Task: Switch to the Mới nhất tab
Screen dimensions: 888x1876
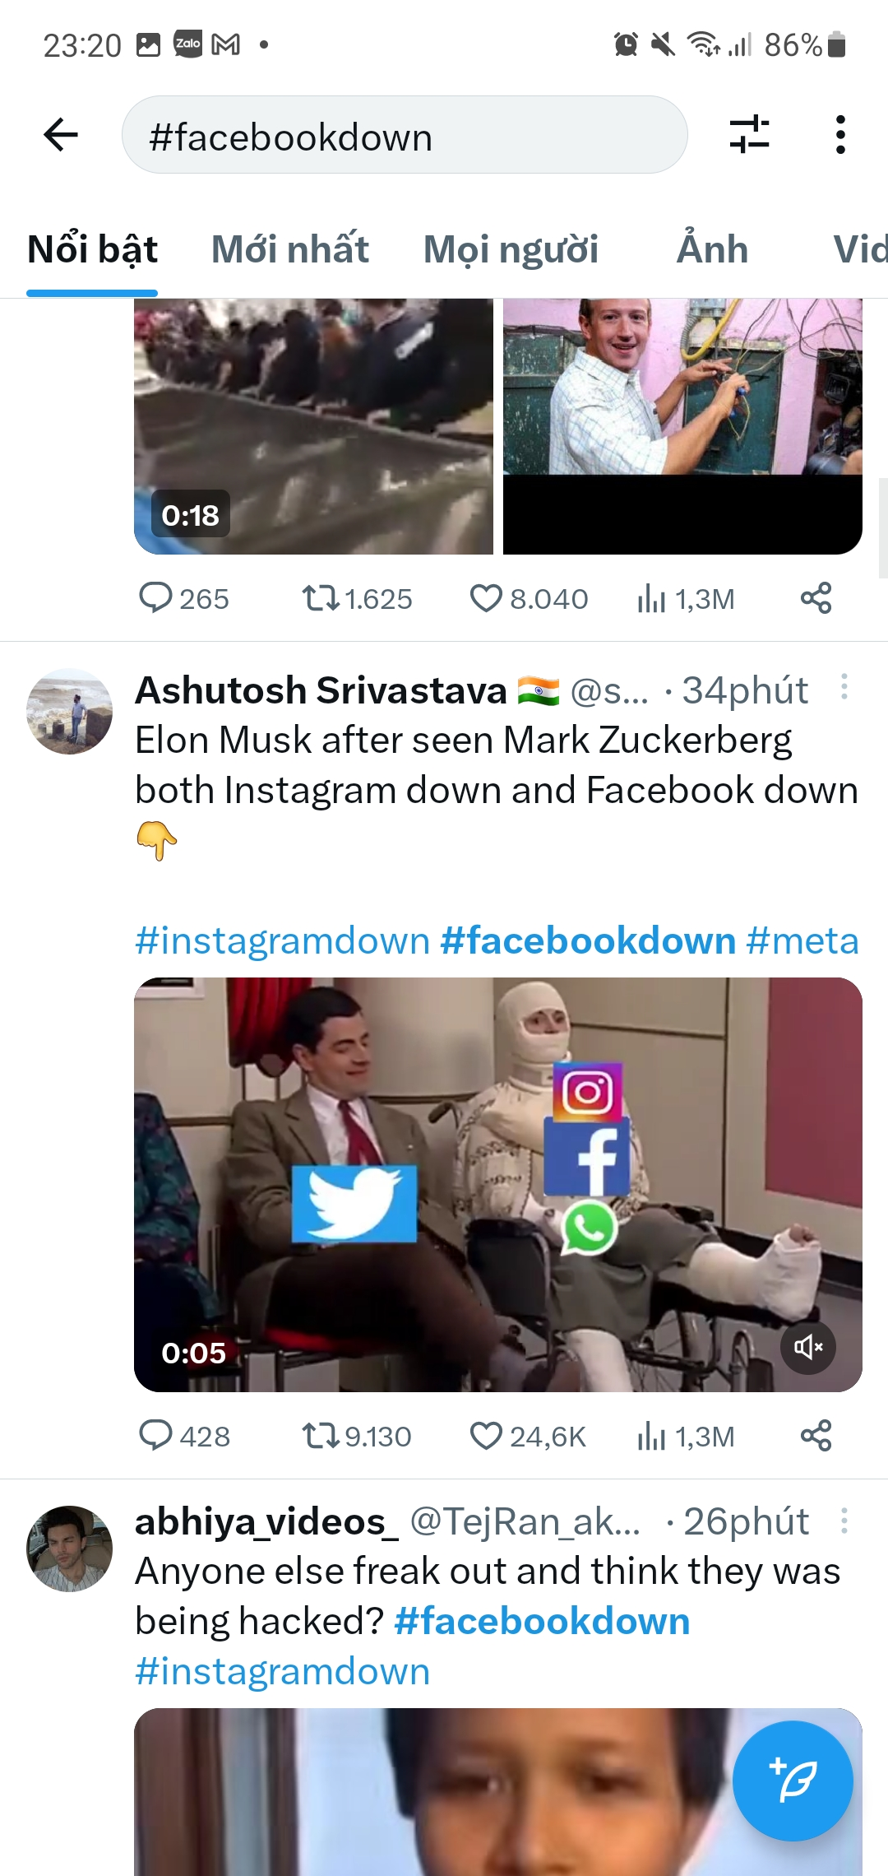Action: 289,249
